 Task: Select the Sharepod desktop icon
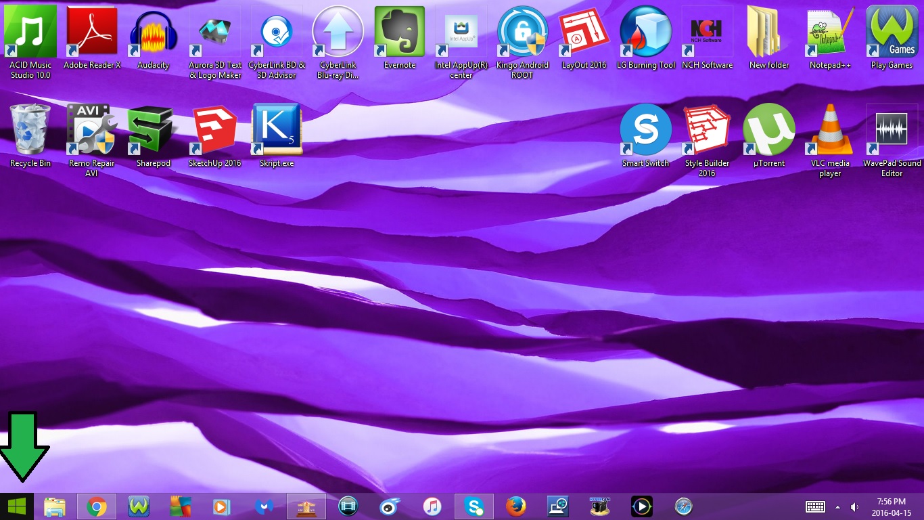pos(154,136)
